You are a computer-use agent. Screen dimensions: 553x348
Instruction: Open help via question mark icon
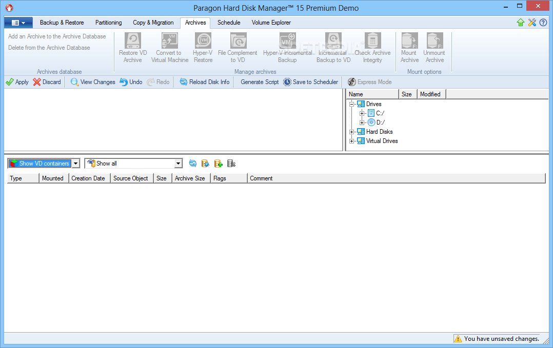543,23
